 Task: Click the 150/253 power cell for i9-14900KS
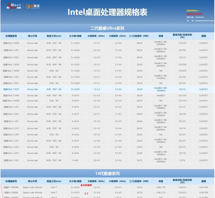[x=182, y=187]
